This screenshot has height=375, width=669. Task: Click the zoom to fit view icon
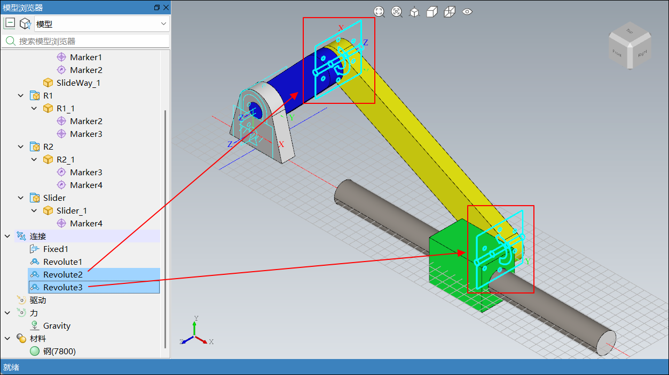[379, 12]
